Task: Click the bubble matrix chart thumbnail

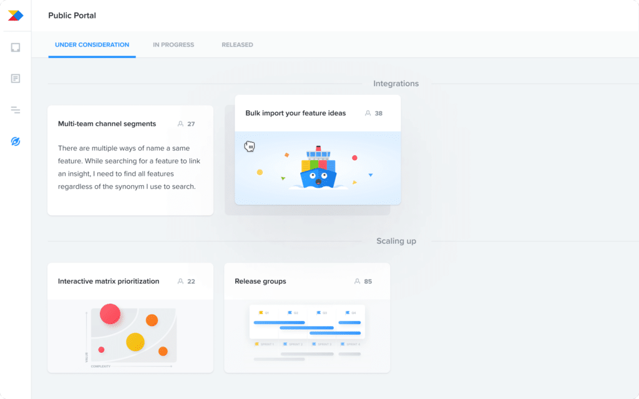Action: click(130, 336)
